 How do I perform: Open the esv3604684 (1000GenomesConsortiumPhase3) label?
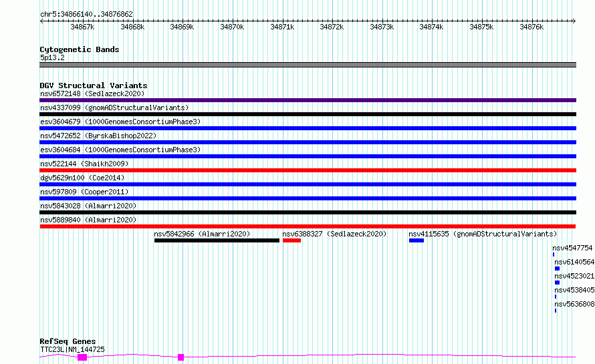tap(120, 150)
